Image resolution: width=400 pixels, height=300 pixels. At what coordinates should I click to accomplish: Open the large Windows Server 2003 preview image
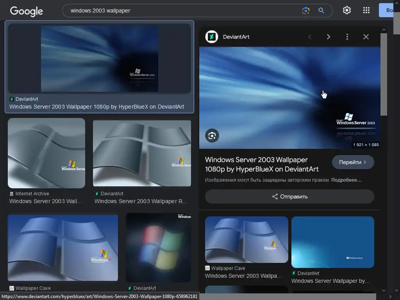[289, 98]
